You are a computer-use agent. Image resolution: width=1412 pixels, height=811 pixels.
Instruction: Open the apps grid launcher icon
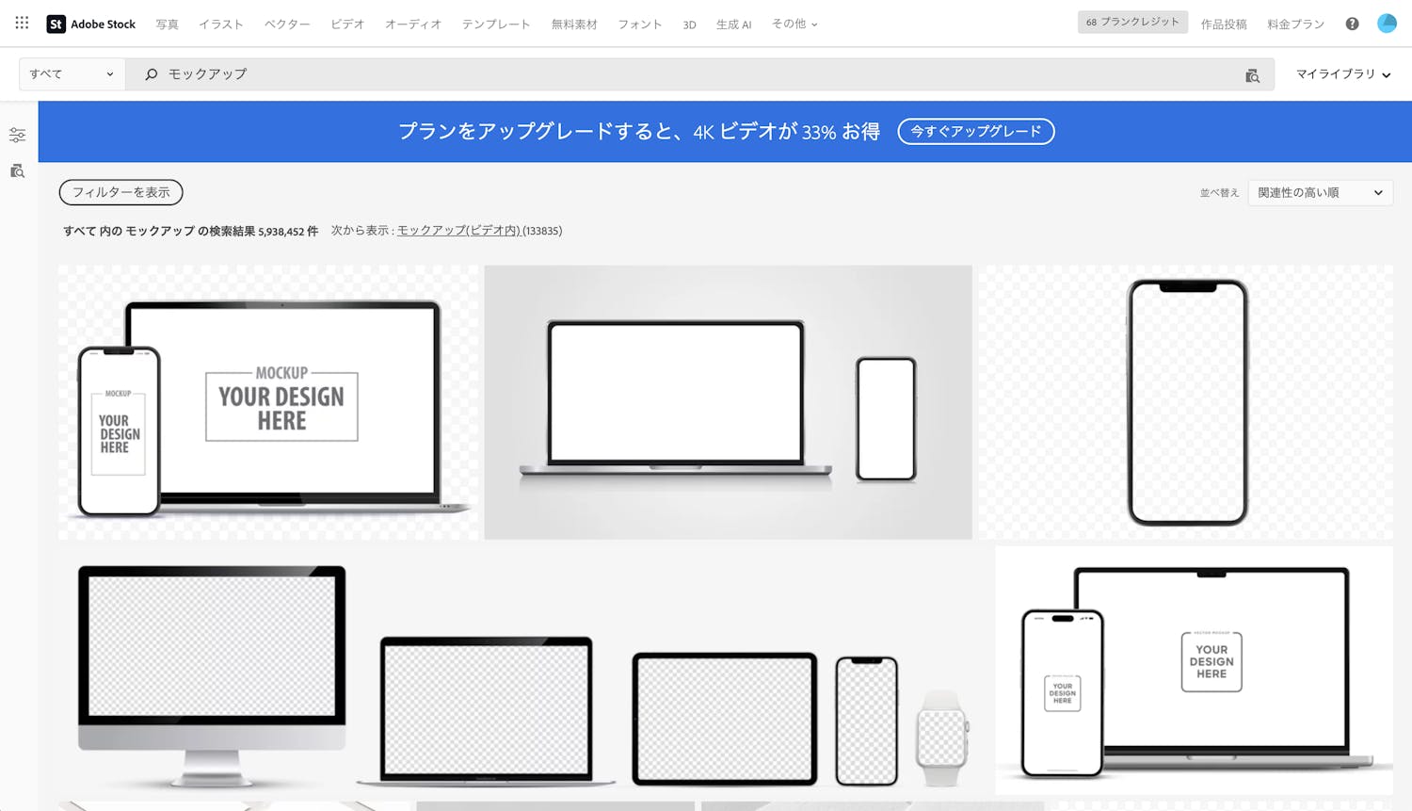(22, 23)
